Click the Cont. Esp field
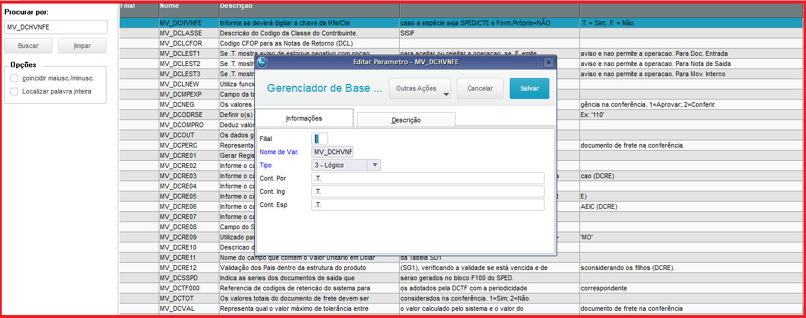806x318 pixels. (427, 205)
